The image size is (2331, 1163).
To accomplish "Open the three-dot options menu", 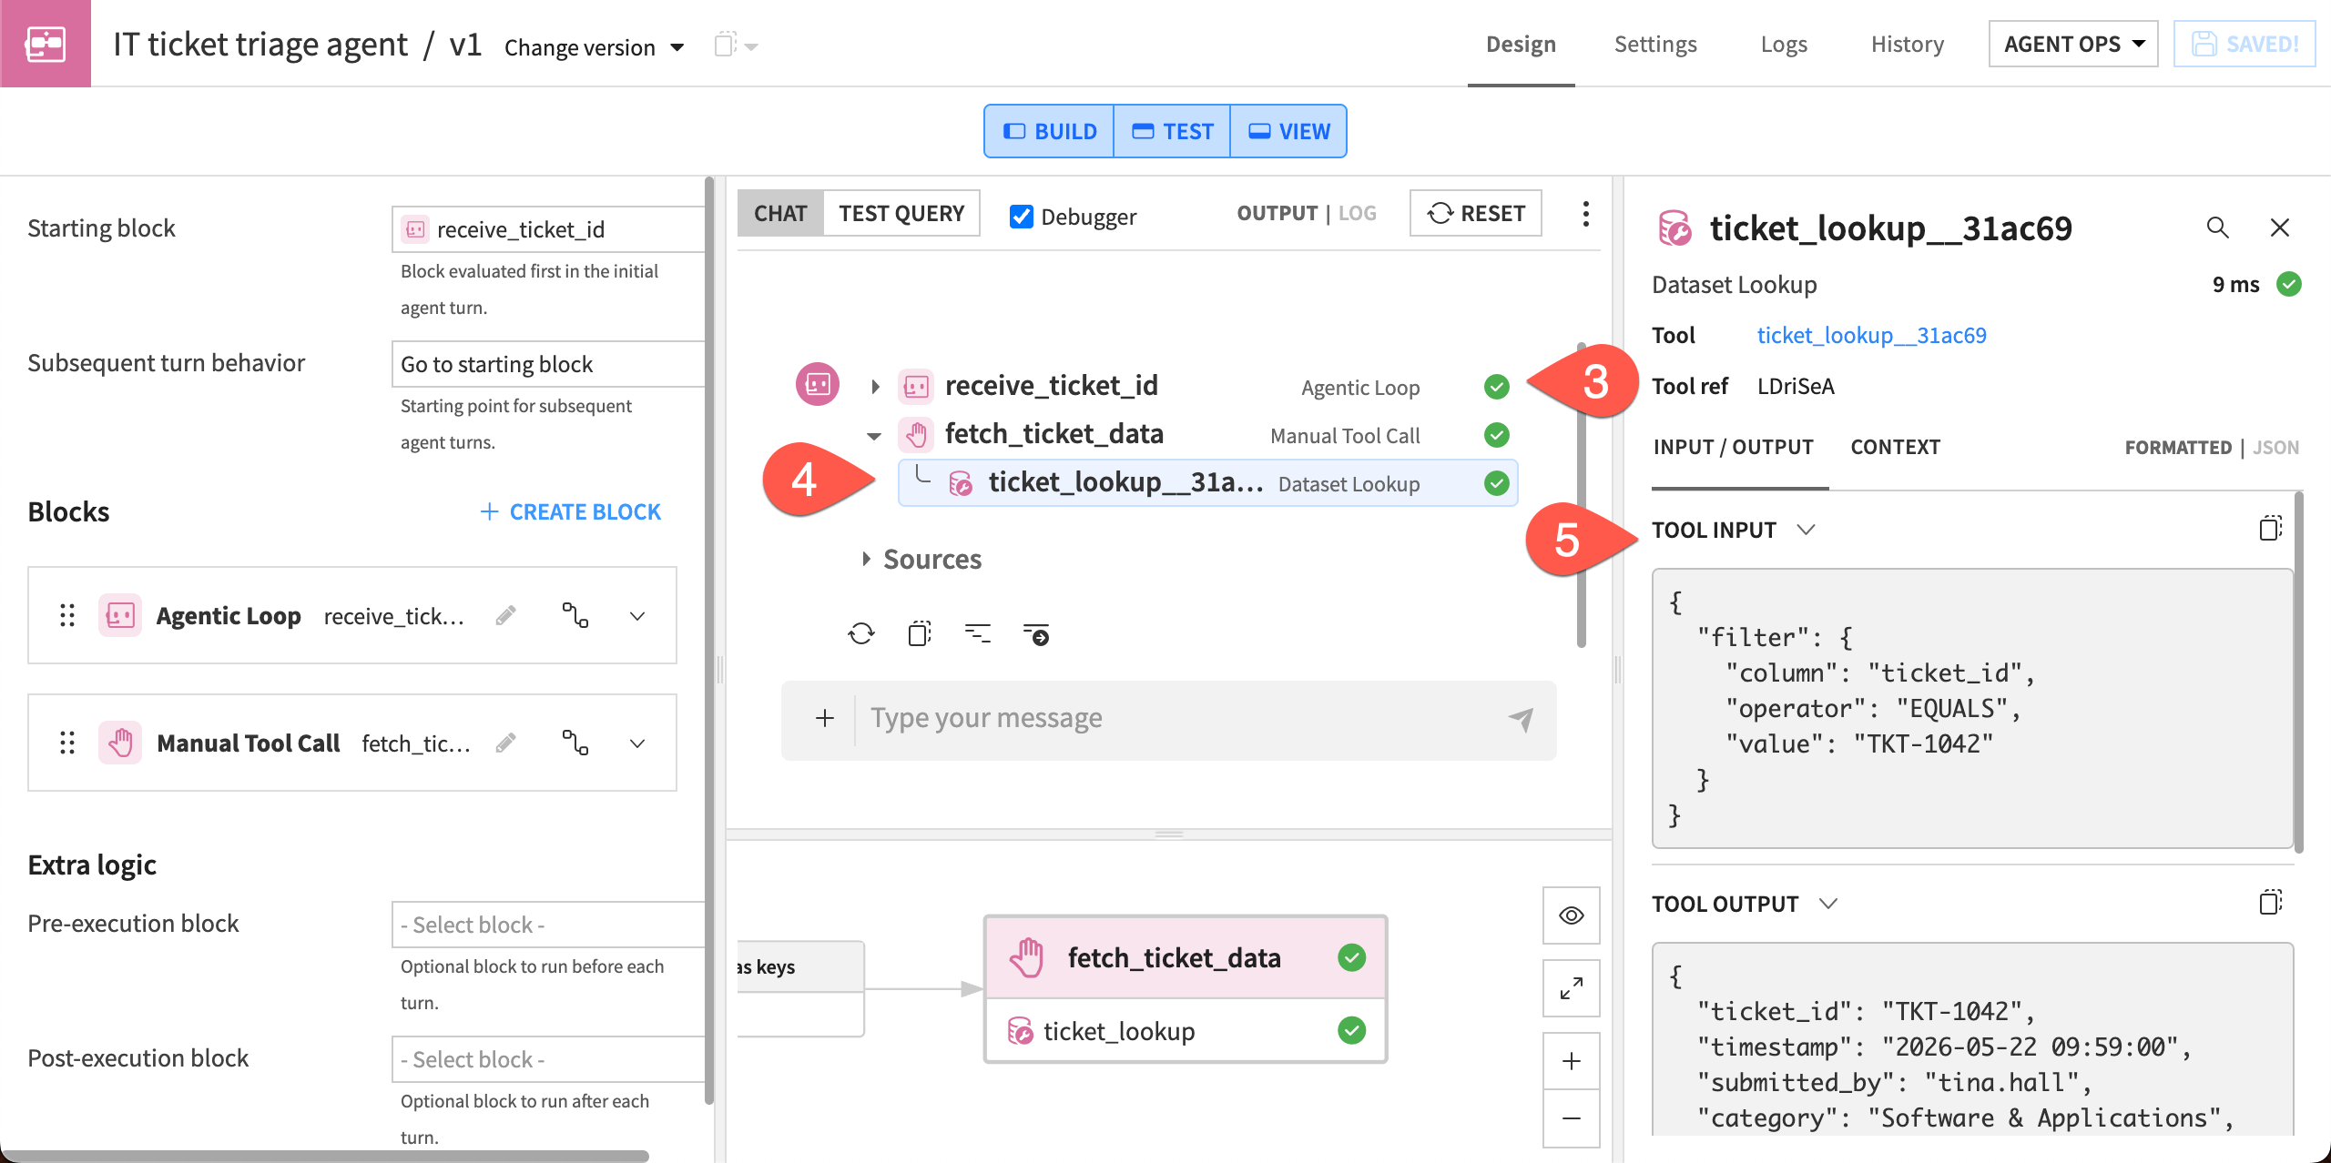I will click(1586, 214).
